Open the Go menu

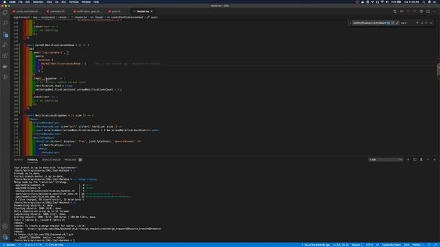tap(57, 2)
